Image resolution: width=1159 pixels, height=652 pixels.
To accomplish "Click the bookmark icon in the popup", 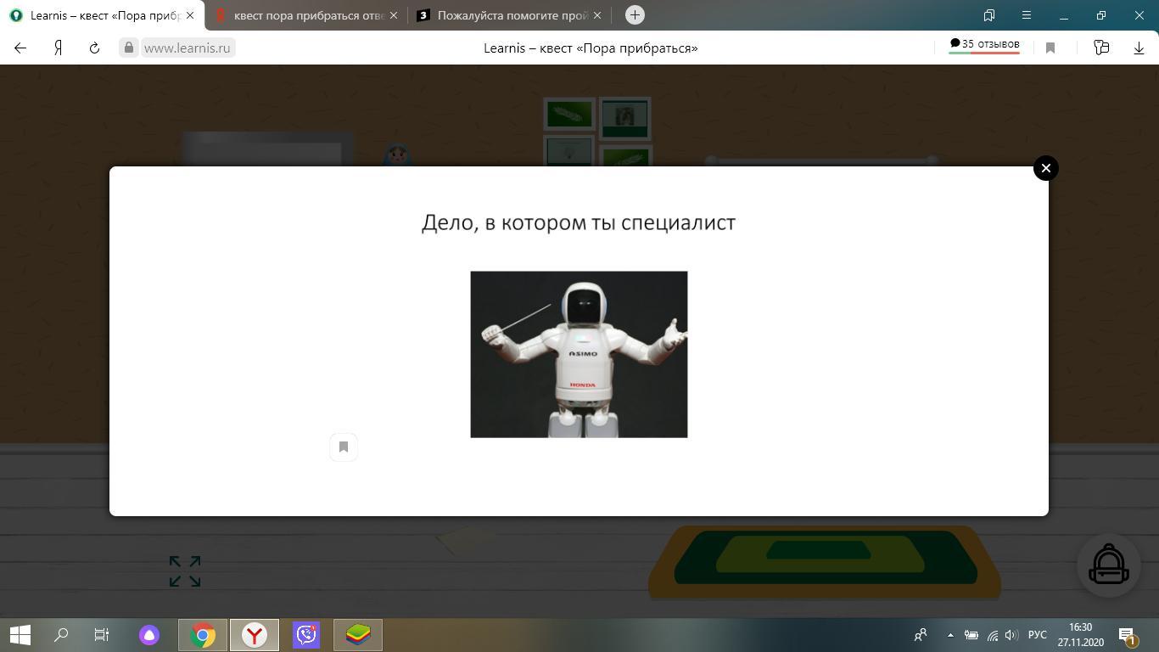I will pos(344,447).
